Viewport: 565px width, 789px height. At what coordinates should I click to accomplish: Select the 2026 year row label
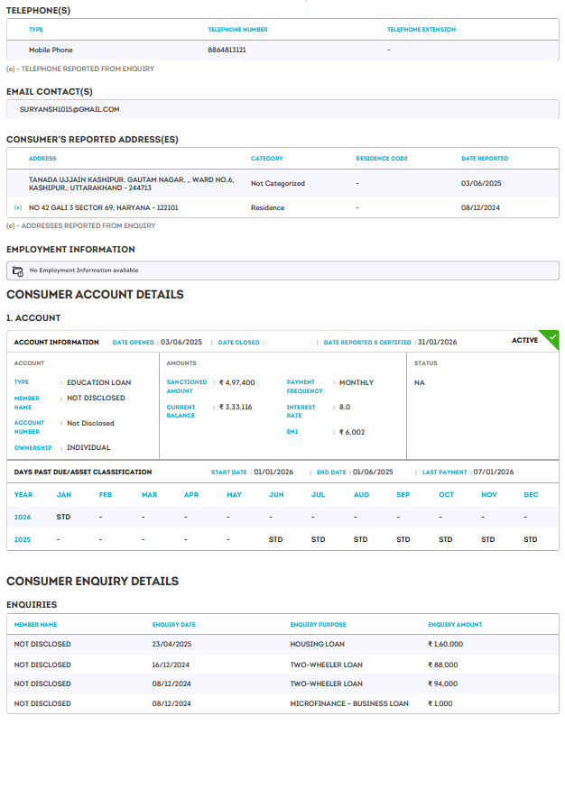click(x=23, y=517)
